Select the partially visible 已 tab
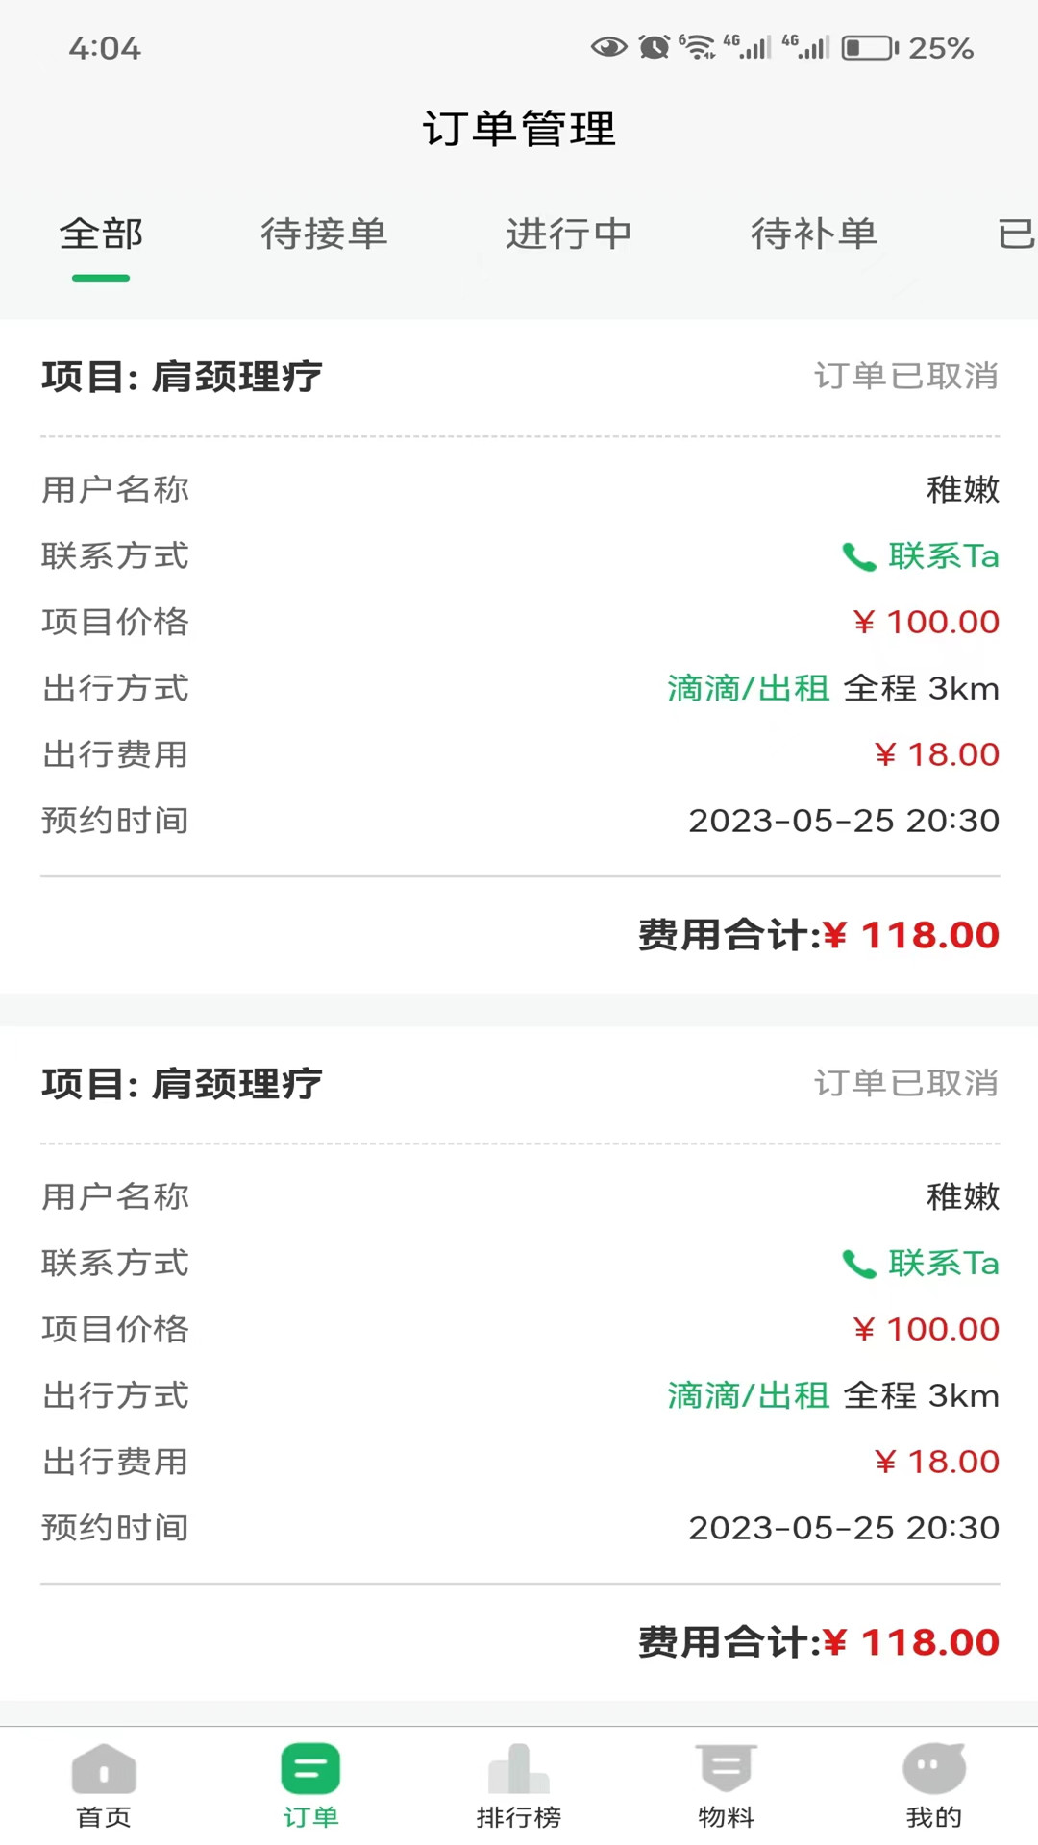This screenshot has width=1038, height=1845. (x=1015, y=234)
